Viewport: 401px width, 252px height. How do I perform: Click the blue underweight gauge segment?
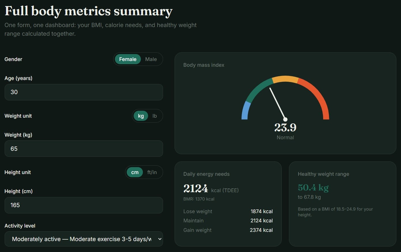point(245,110)
